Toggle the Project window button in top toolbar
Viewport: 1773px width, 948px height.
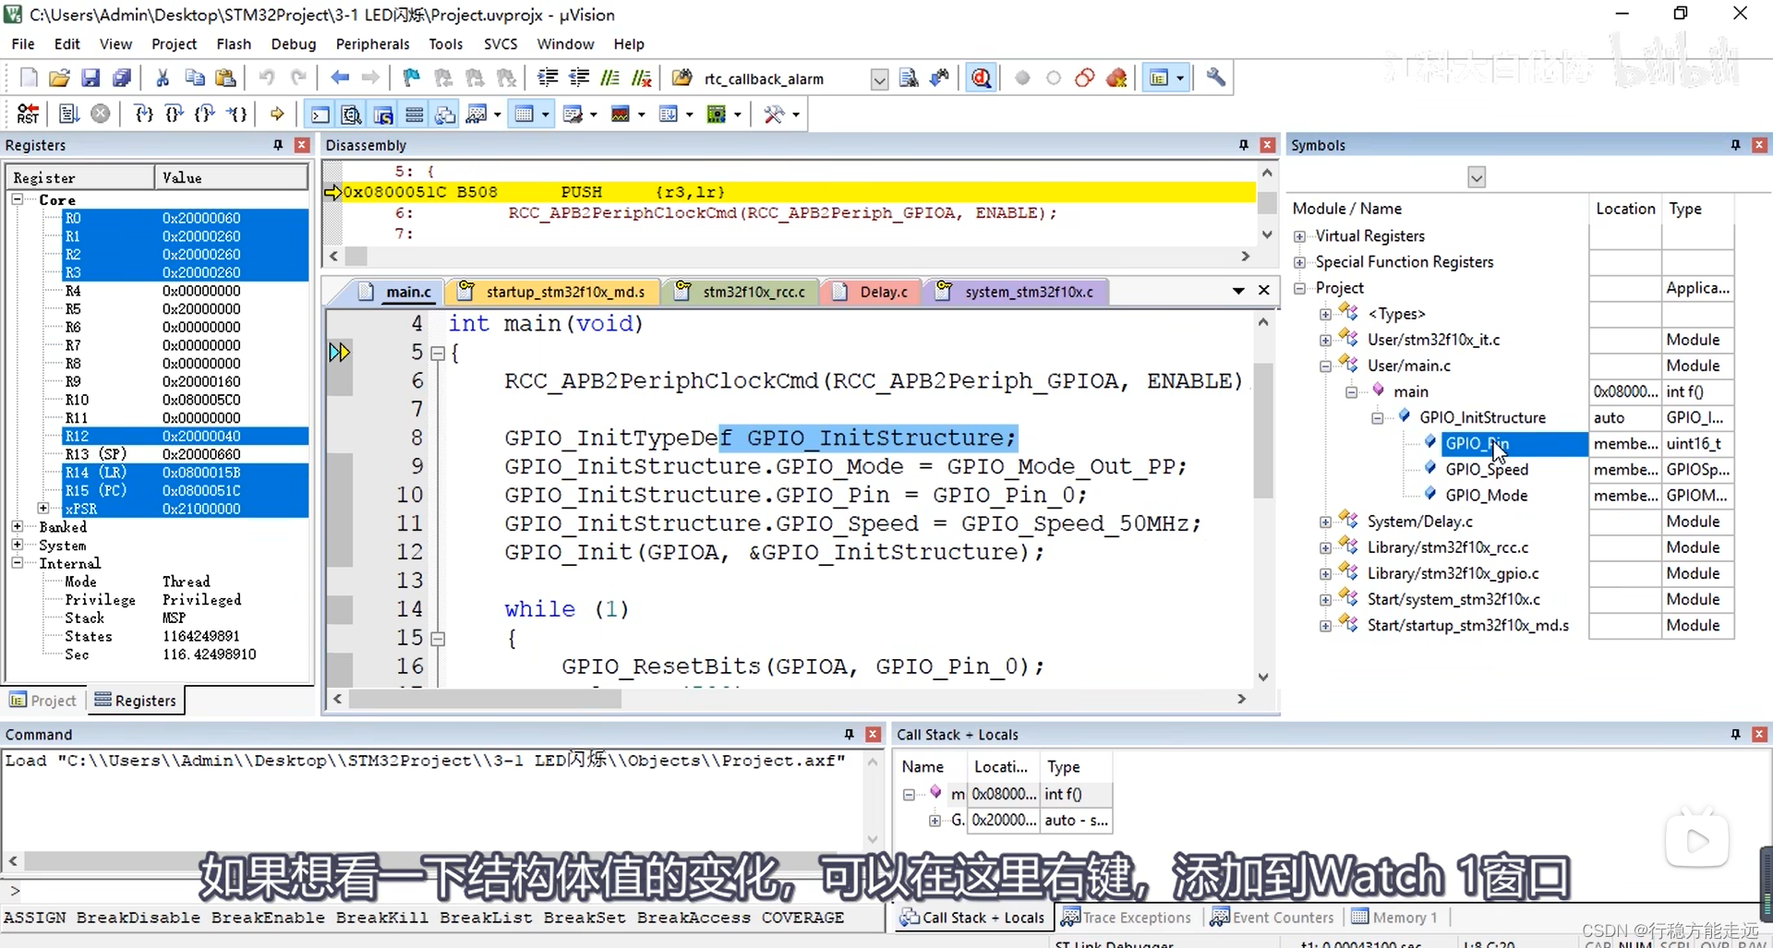point(1159,78)
